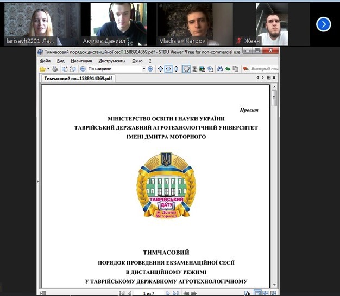Screen dimensions: 340x296
Task: Select single page layout mode
Action: point(257,293)
